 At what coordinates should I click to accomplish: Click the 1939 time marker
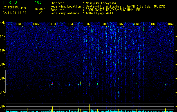point(154,24)
